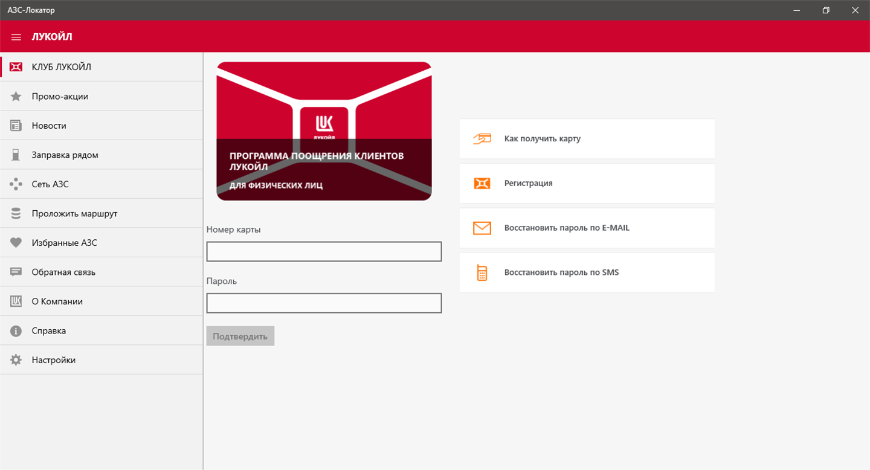Choose Восстановить пароль по SMS

click(x=587, y=272)
